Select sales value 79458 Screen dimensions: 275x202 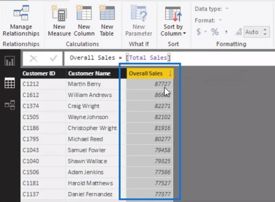point(150,150)
